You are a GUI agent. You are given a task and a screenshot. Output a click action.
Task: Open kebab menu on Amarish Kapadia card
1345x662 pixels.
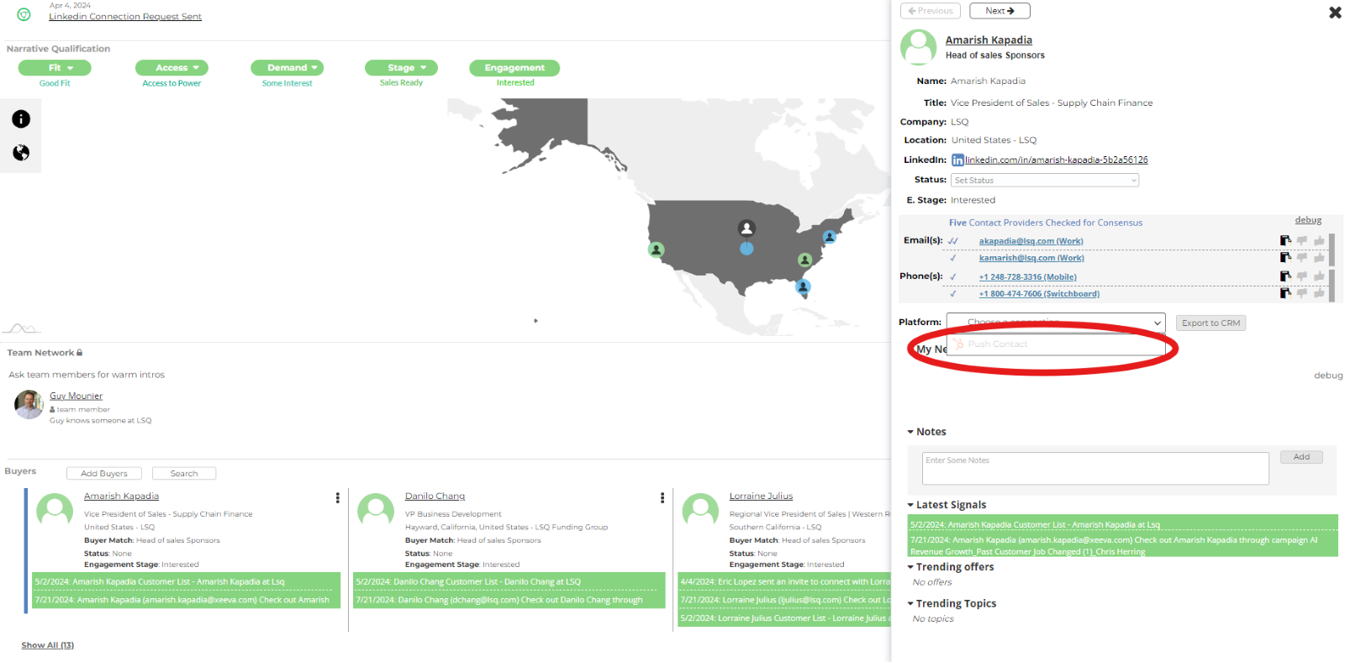tap(338, 498)
